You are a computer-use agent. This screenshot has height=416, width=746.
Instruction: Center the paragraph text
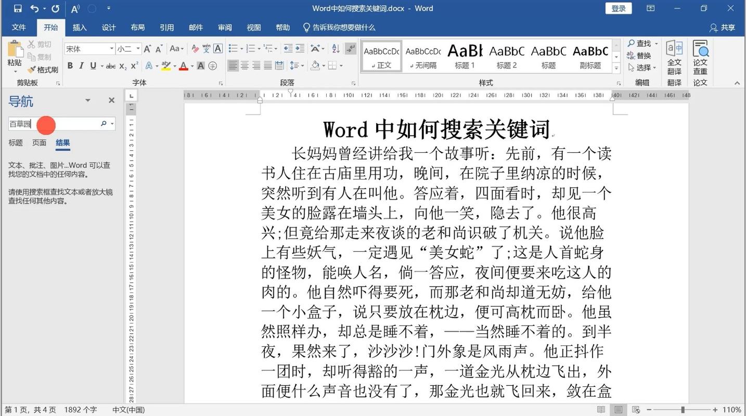coord(245,66)
